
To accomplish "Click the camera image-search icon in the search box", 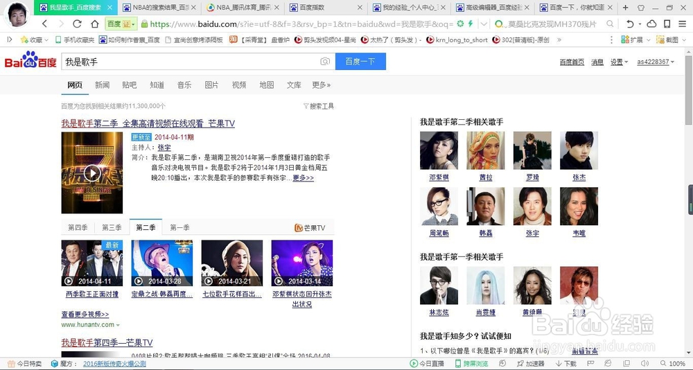I will pos(325,62).
